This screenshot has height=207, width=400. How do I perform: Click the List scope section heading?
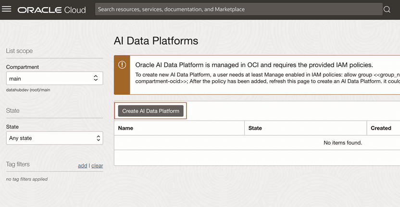[19, 51]
